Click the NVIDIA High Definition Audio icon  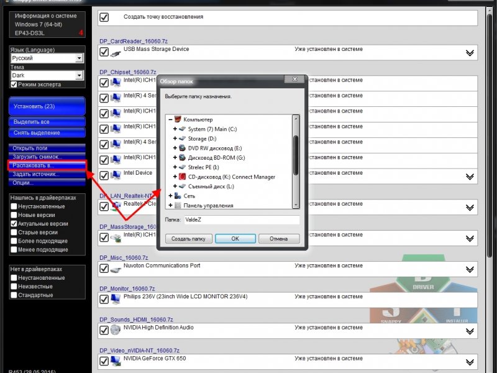pos(116,330)
